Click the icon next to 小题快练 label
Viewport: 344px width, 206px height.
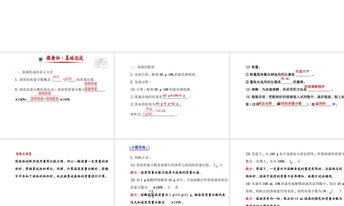pyautogui.click(x=148, y=148)
